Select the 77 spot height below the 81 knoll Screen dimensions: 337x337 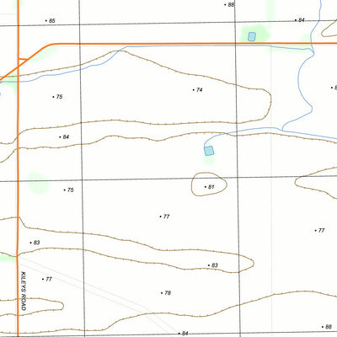pyautogui.click(x=165, y=217)
